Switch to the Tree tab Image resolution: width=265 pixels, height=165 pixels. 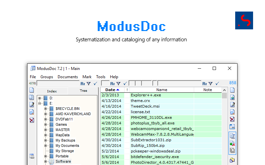pos(83,90)
